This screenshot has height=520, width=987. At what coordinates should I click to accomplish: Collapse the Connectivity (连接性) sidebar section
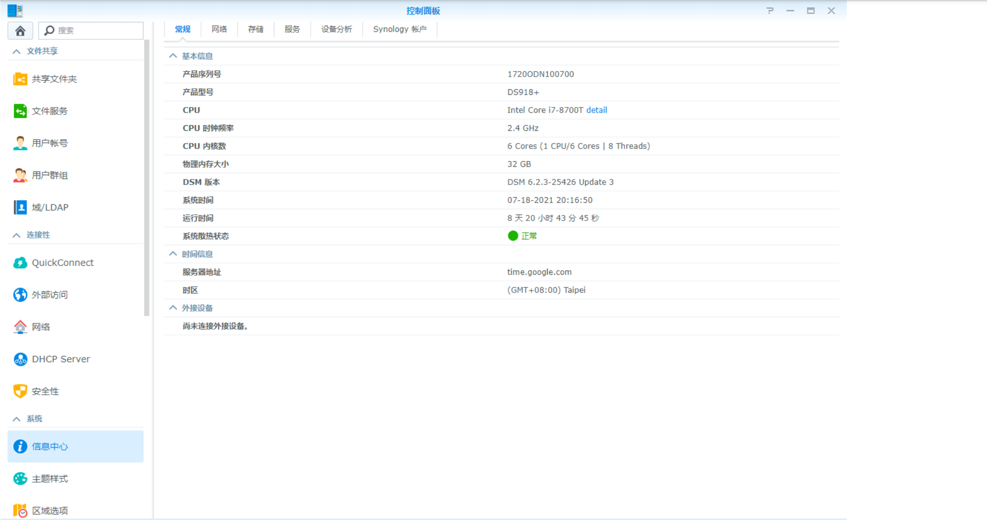click(x=17, y=235)
